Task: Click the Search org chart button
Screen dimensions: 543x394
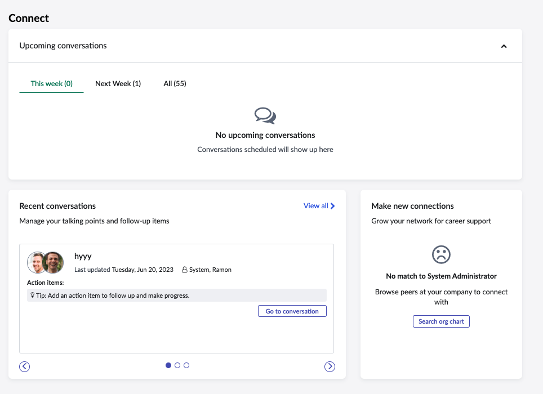Action: pyautogui.click(x=441, y=321)
